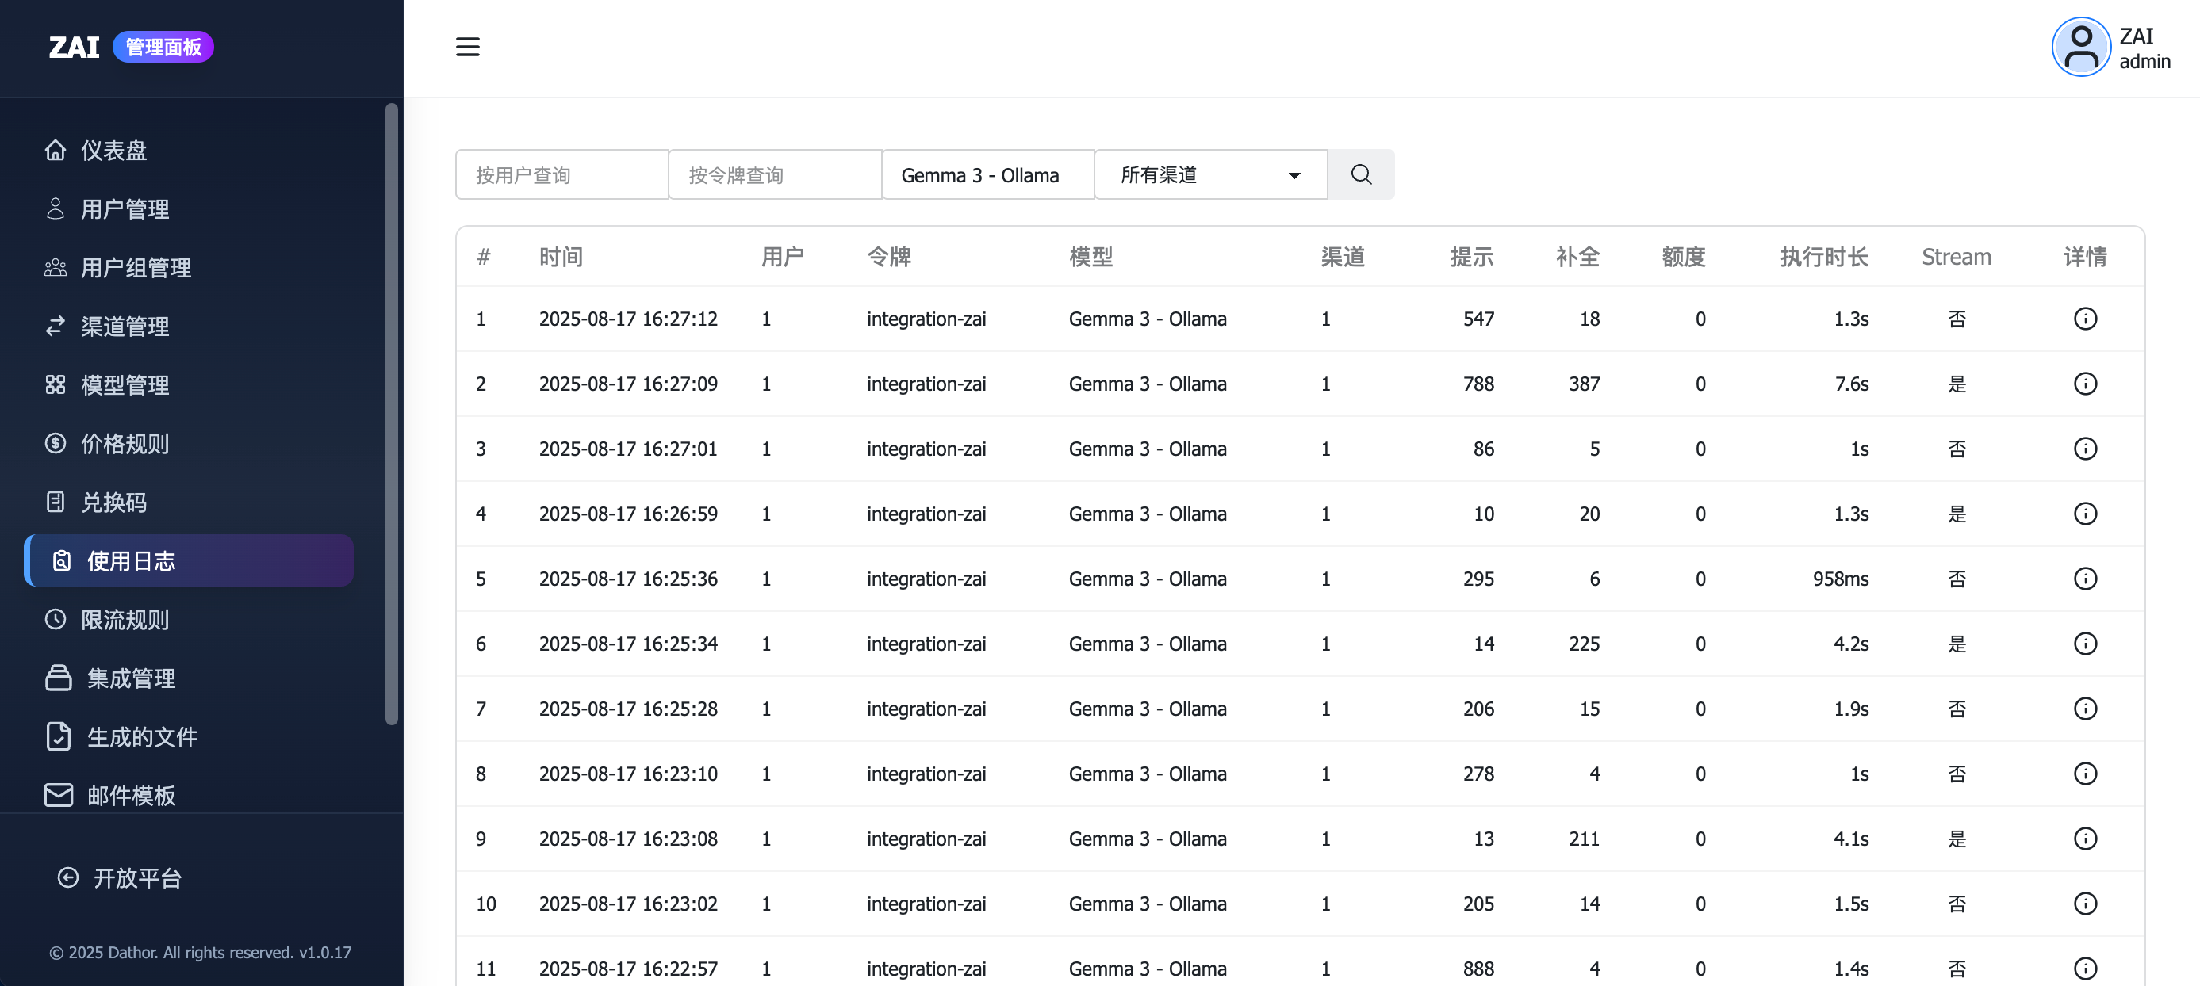Click info icon for 16:23:08 log entry
The image size is (2200, 986).
click(x=2085, y=839)
